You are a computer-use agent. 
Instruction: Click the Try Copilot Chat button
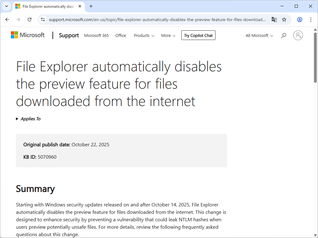tap(198, 35)
